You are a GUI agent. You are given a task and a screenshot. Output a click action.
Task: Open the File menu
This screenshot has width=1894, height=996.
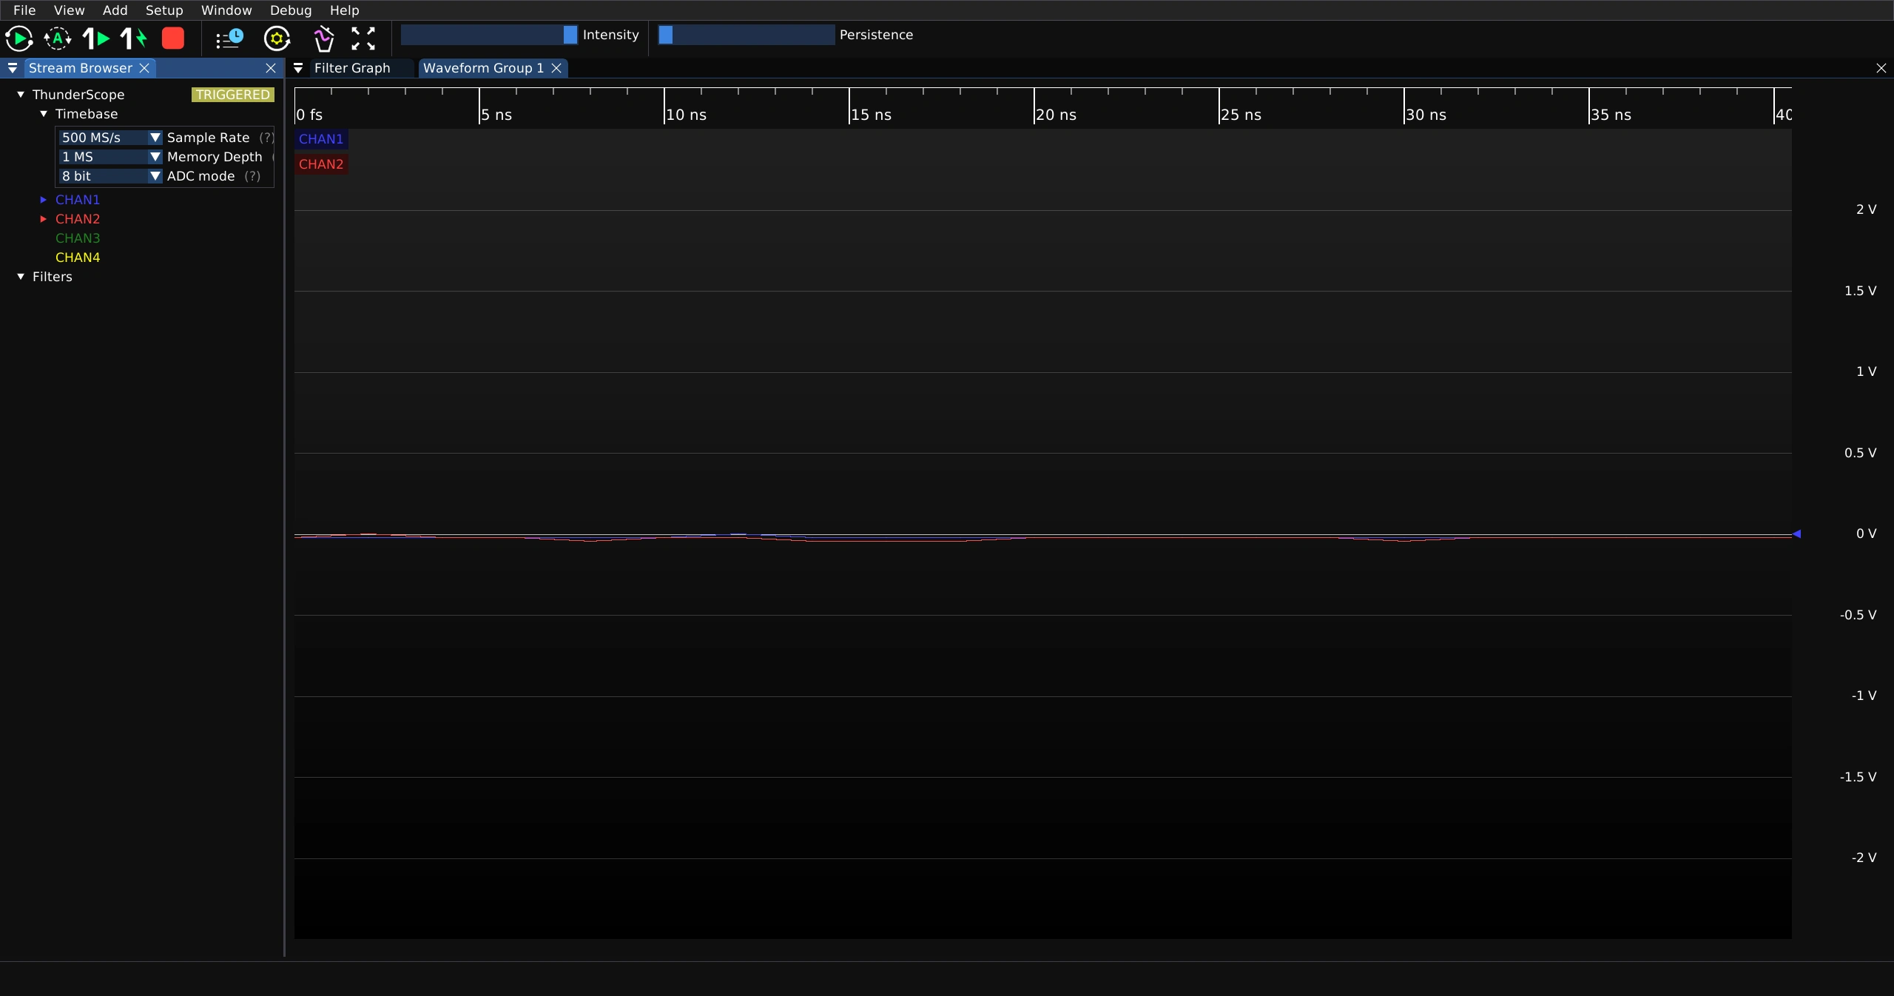[24, 10]
